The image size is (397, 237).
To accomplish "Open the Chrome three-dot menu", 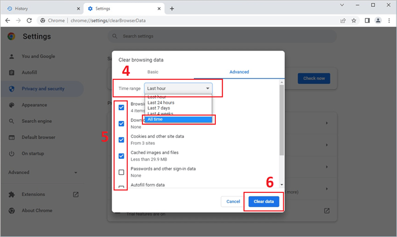I will pos(389,20).
